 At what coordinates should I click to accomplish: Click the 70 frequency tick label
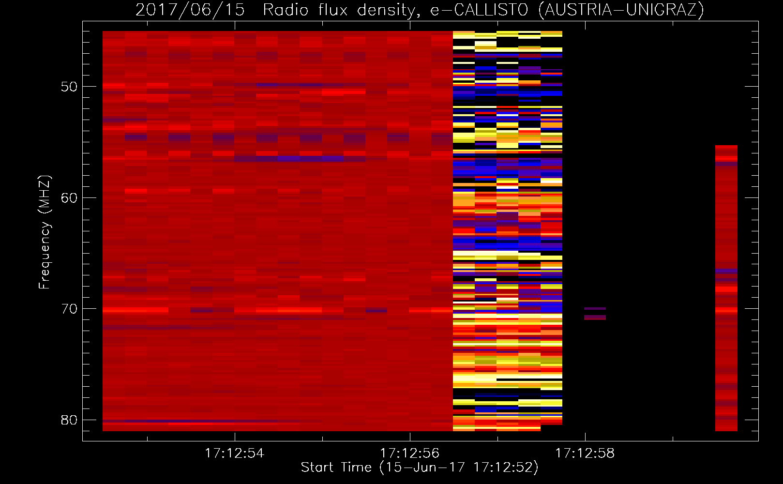coord(69,309)
